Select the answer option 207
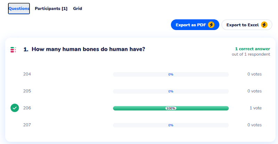The width and height of the screenshot is (278, 144). (27, 125)
